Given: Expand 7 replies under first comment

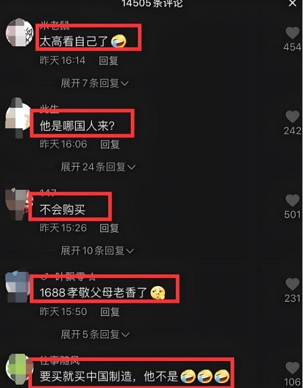Looking at the screenshot, I should 95,83.
